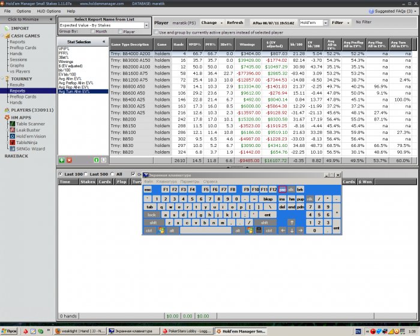Select Sessions under Cash Games
420x336 pixels.
[x=18, y=60]
